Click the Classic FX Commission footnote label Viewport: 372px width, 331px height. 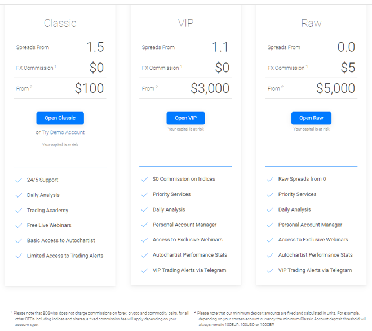coord(36,68)
